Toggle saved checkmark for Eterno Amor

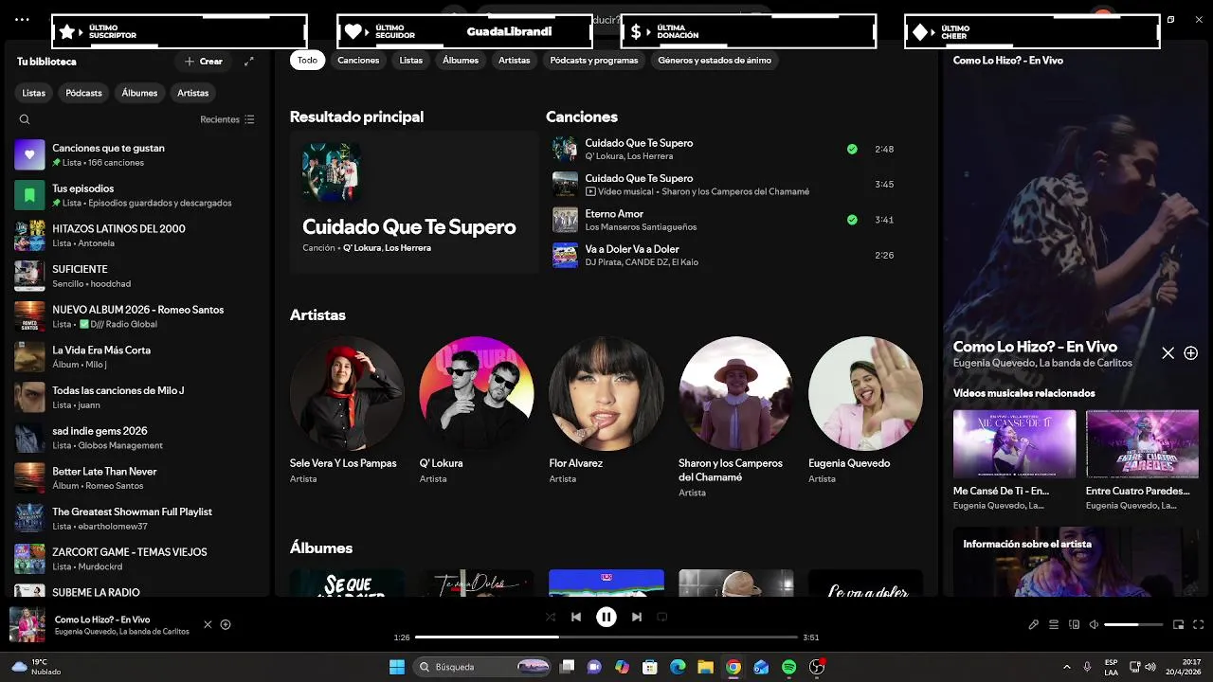pyautogui.click(x=852, y=220)
